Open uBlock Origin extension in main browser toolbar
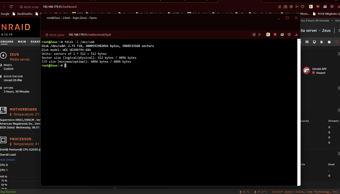 pyautogui.click(x=318, y=7)
